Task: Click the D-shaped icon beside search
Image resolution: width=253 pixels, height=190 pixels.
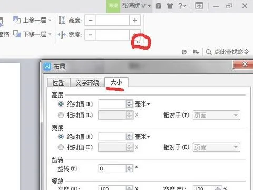Action: pos(184,52)
